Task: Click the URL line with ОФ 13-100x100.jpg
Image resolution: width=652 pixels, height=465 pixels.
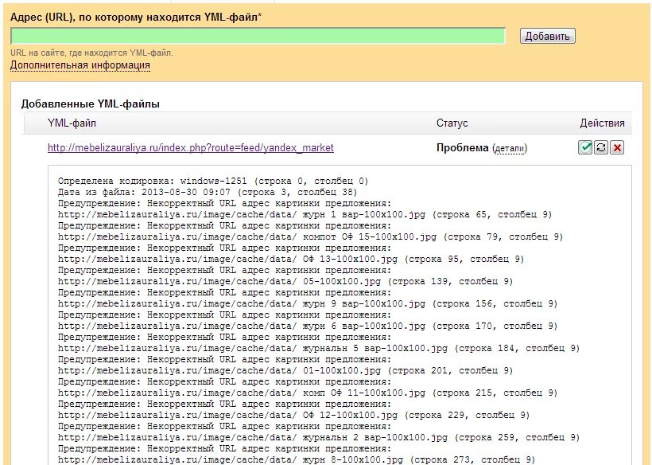Action: (291, 259)
